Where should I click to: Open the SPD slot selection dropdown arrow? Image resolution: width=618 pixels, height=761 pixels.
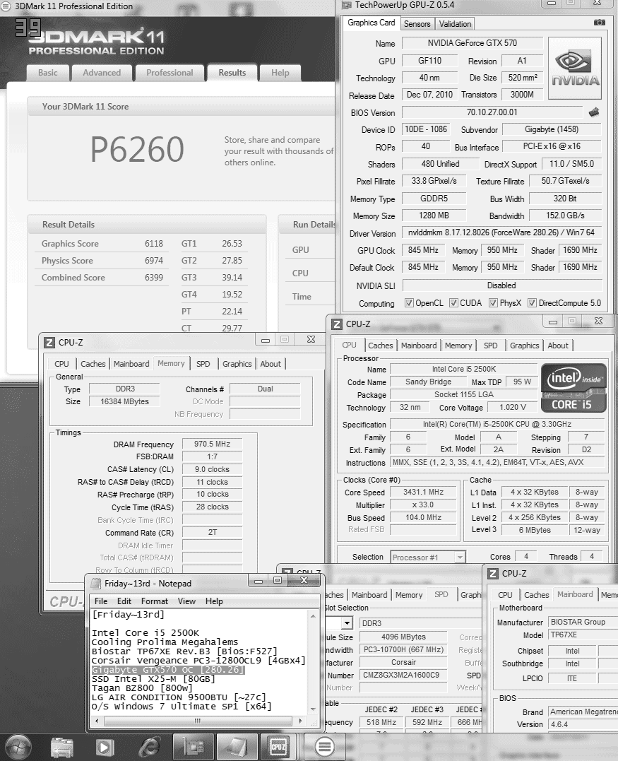click(346, 623)
